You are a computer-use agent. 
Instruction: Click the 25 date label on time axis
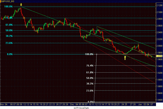pos(126,104)
